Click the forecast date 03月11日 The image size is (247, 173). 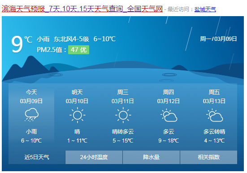[123, 101]
